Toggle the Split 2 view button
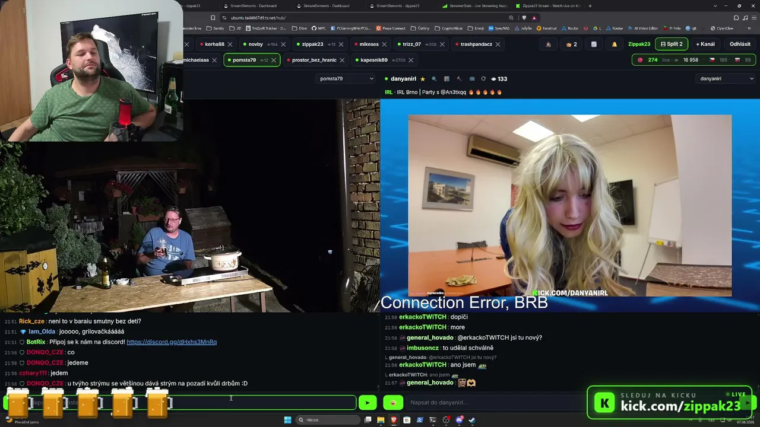 pos(672,44)
